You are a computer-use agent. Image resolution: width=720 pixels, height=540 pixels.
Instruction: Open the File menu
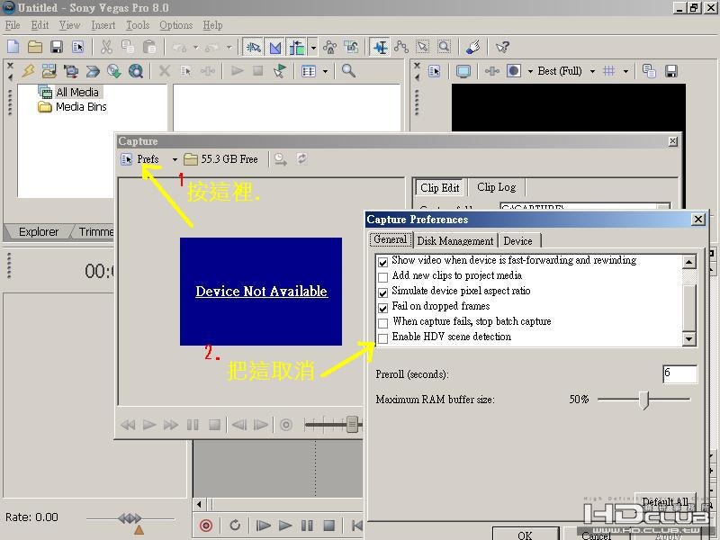pyautogui.click(x=13, y=25)
